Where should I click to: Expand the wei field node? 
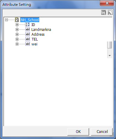coord(17,44)
